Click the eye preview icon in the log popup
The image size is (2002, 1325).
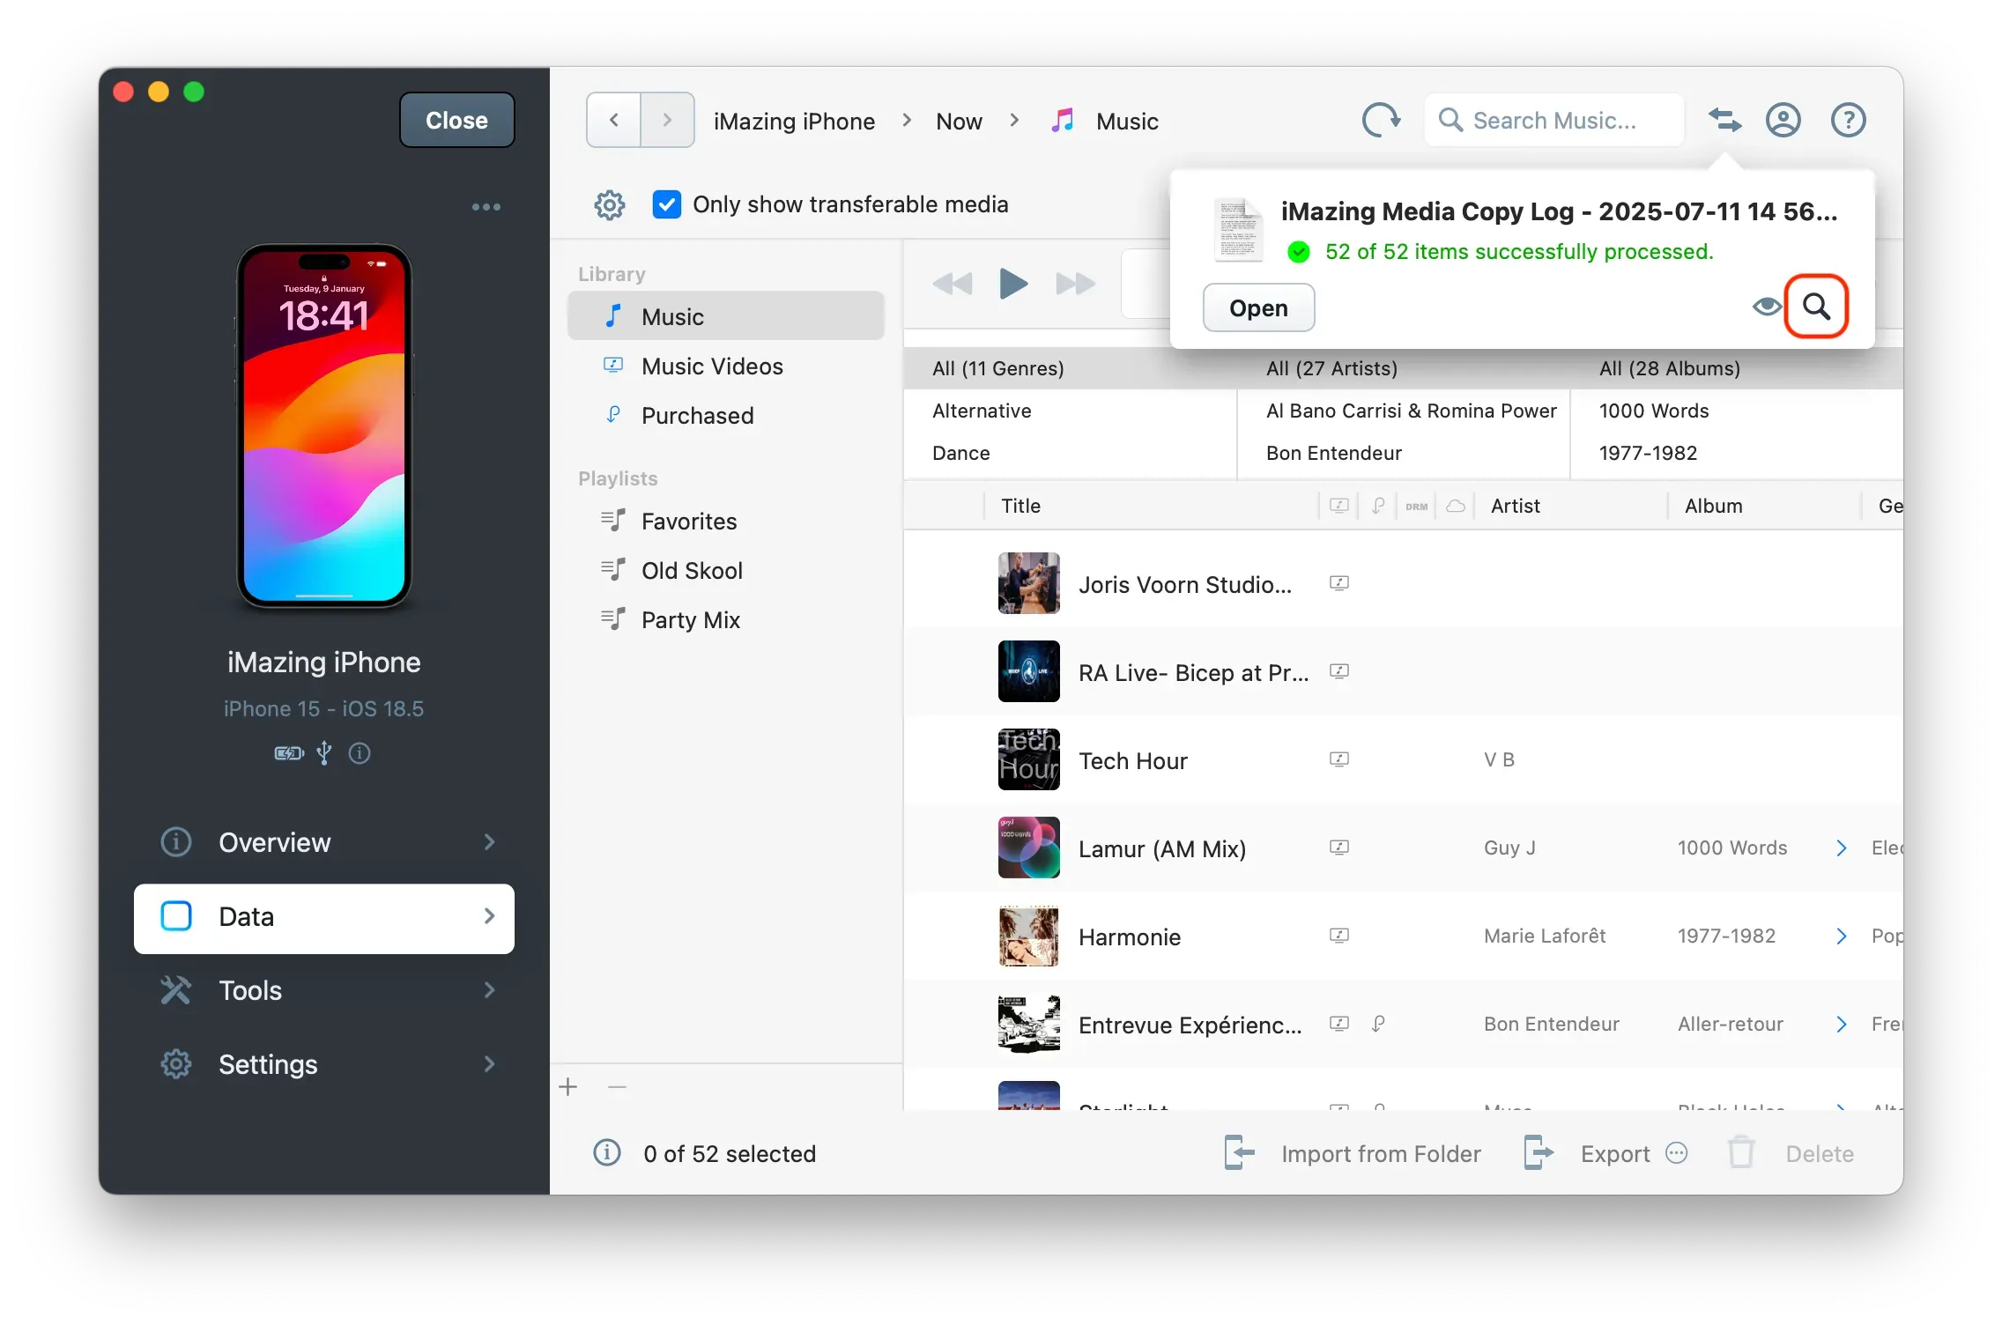(x=1766, y=307)
